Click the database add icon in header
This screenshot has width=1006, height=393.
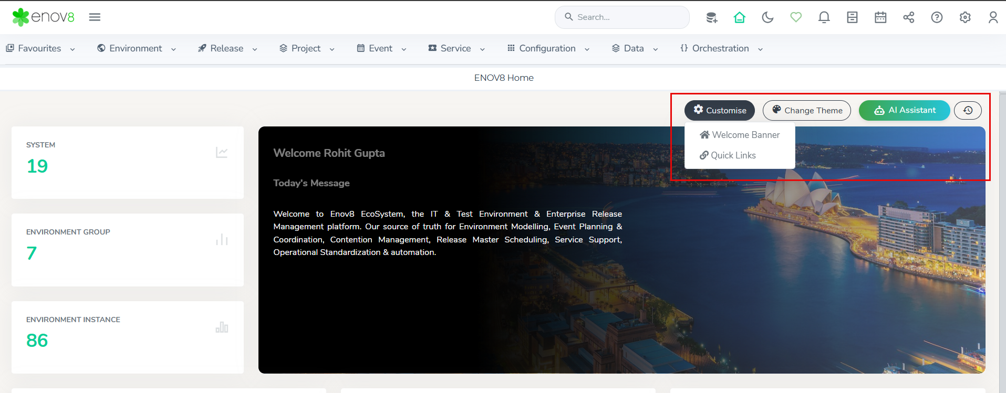[711, 17]
